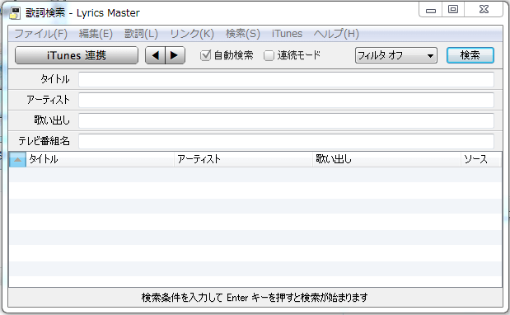Image resolution: width=510 pixels, height=315 pixels.
Task: Open the リンク(K) menu
Action: [192, 34]
